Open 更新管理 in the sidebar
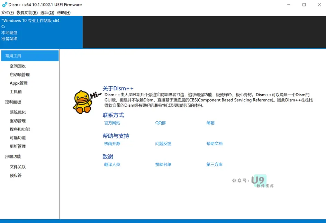The width and height of the screenshot is (326, 223). 18,146
